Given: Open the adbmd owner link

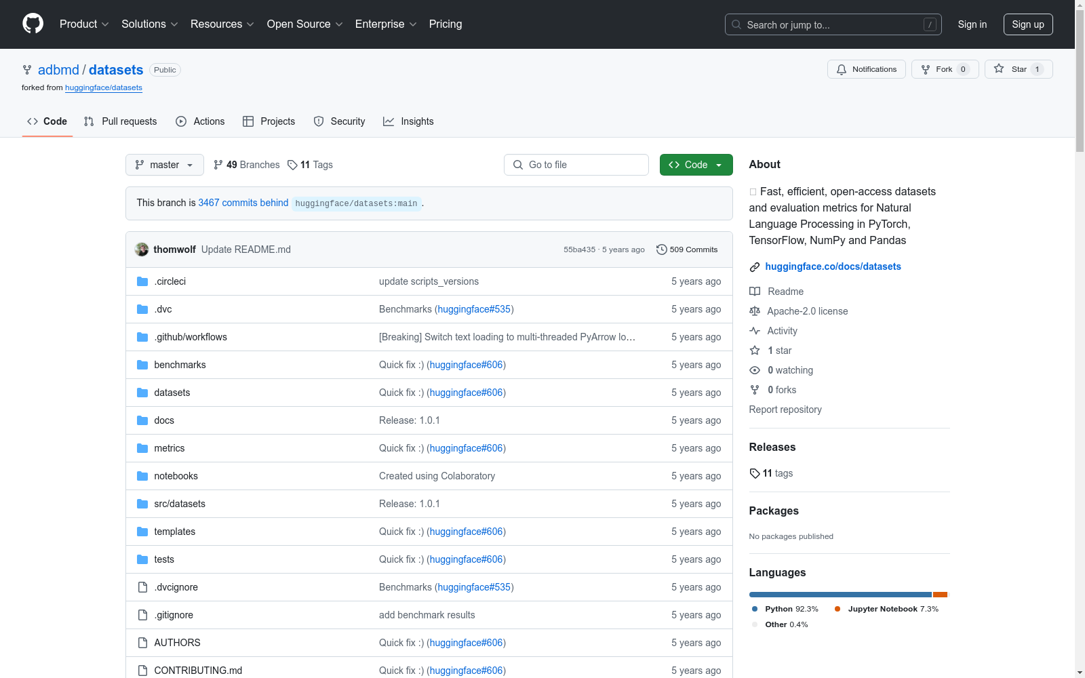Looking at the screenshot, I should point(58,70).
